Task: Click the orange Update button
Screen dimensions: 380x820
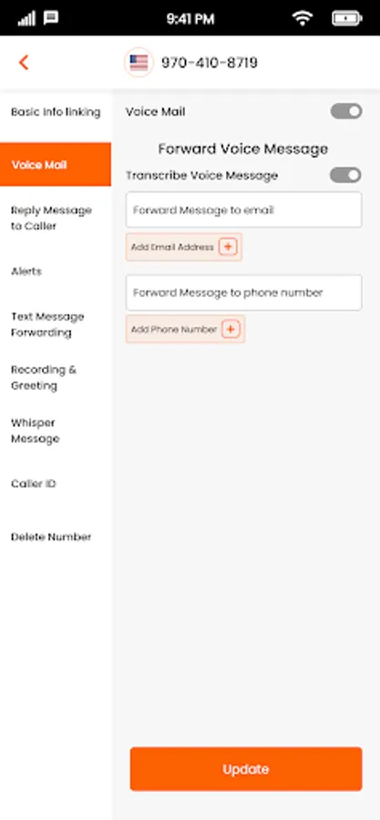Action: pos(246,769)
